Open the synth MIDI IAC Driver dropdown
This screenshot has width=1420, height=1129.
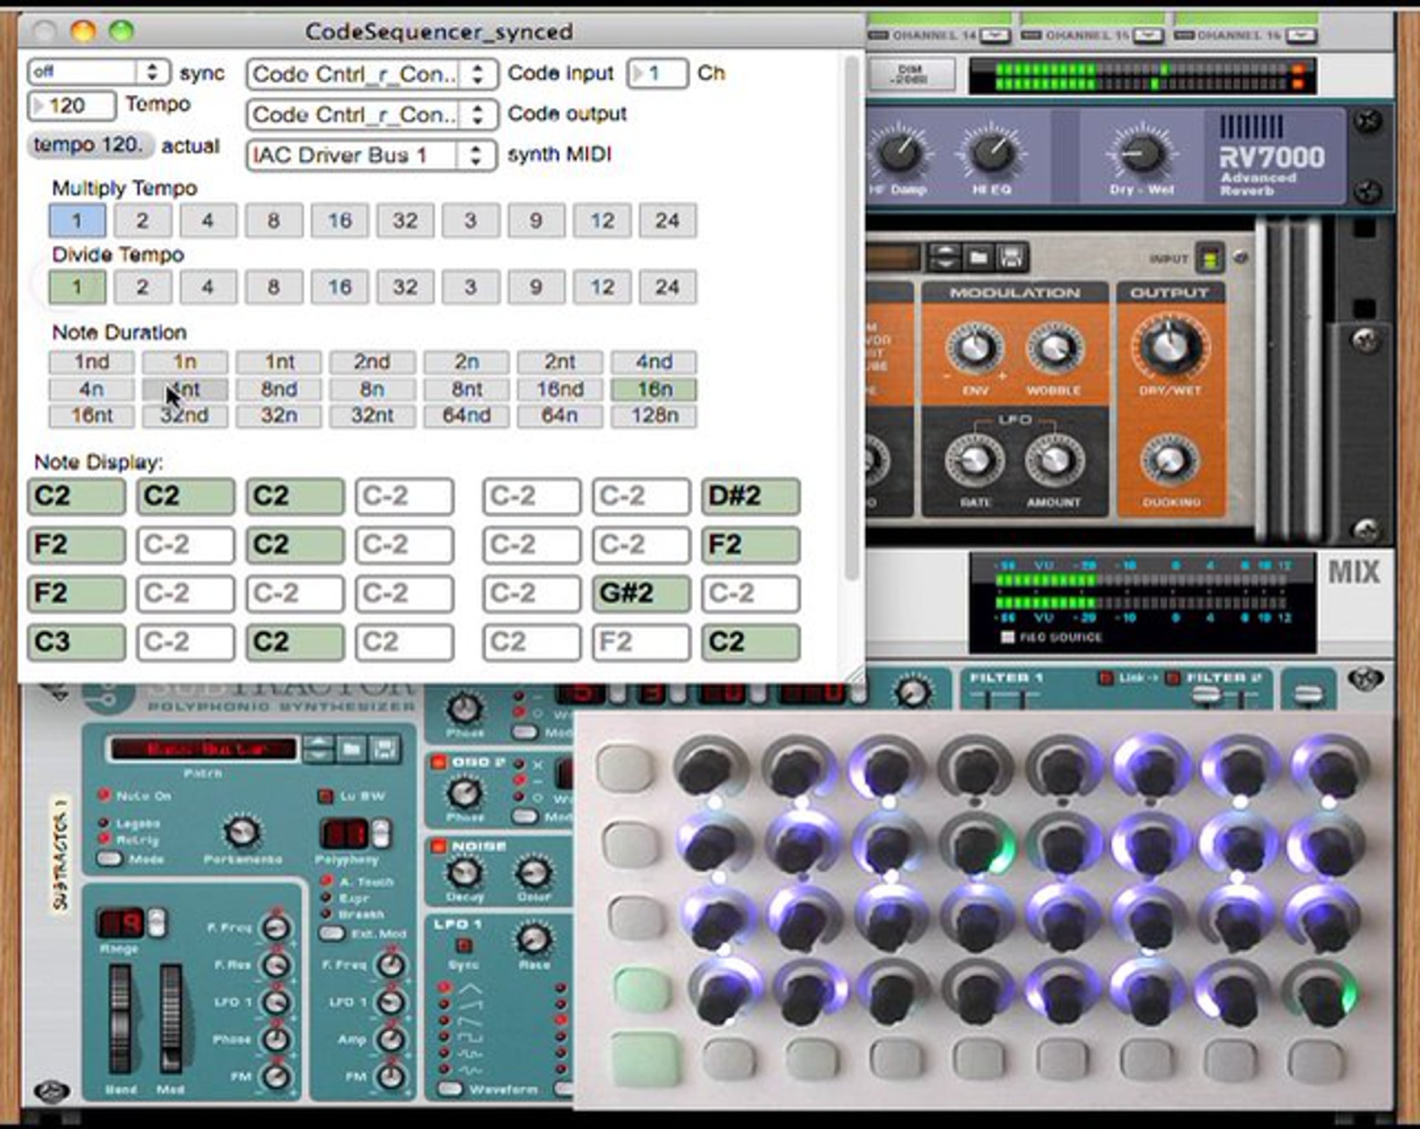click(372, 156)
